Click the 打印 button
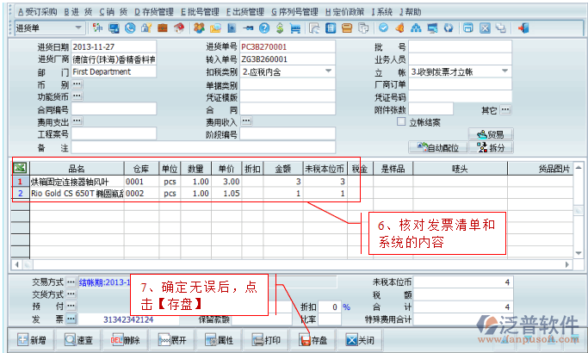 pyautogui.click(x=267, y=340)
